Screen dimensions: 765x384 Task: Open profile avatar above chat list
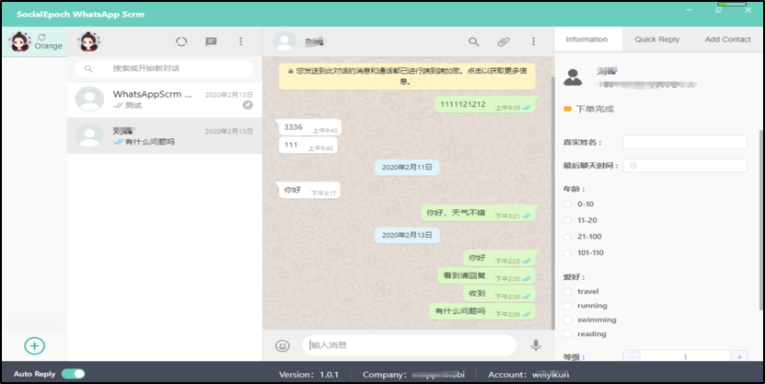[88, 42]
